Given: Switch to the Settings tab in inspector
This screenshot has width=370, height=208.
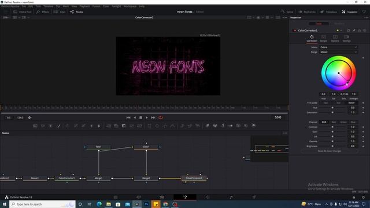Looking at the screenshot, I should 346,39.
